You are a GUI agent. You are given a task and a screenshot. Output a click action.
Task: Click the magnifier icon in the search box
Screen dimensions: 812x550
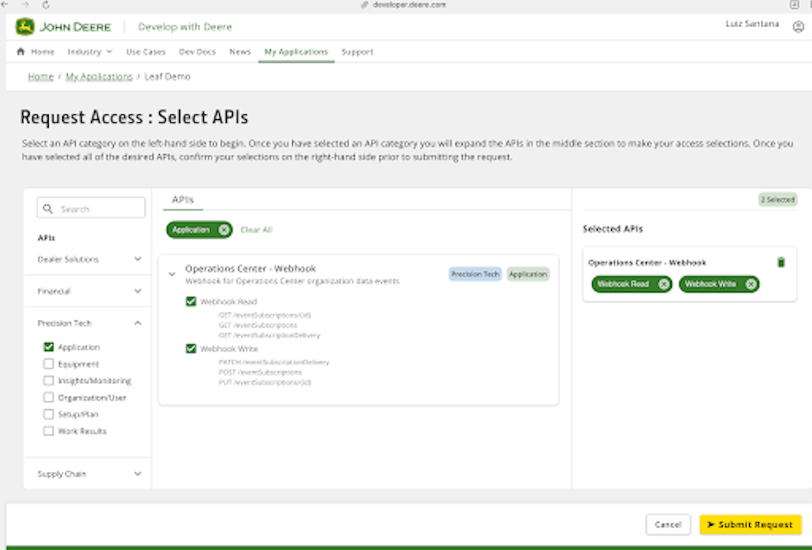(x=48, y=209)
